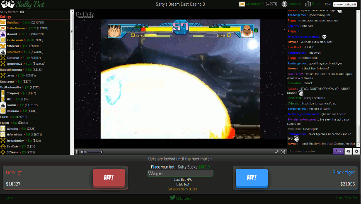
Task: Click the Goku gt $10327 total
Action: click(x=13, y=184)
